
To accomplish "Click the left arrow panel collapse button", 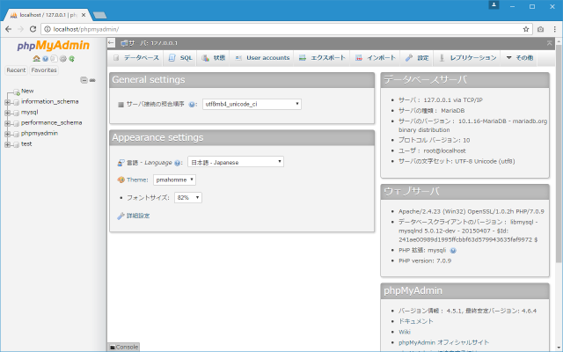I will [112, 43].
